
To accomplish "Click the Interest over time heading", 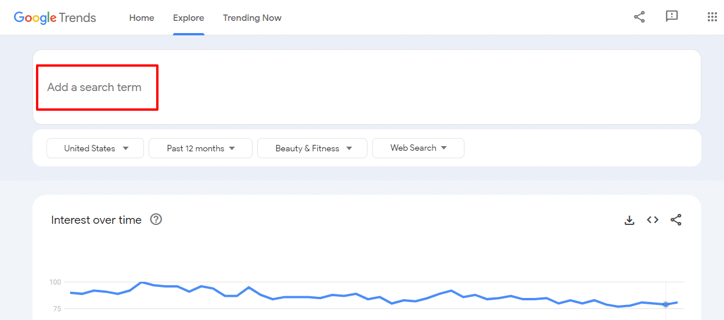I will pos(96,220).
